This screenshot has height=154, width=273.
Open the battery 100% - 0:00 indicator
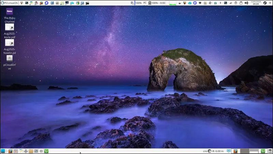pos(157,3)
